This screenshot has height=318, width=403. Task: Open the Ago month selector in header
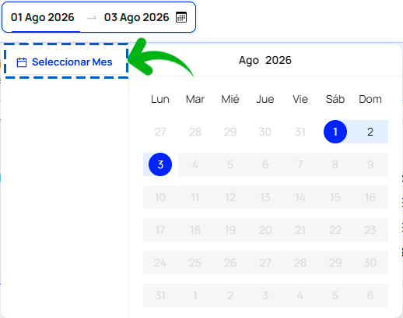pyautogui.click(x=249, y=60)
